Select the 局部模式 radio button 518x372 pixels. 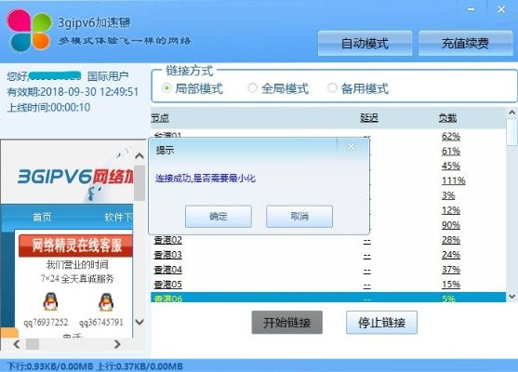tap(166, 88)
